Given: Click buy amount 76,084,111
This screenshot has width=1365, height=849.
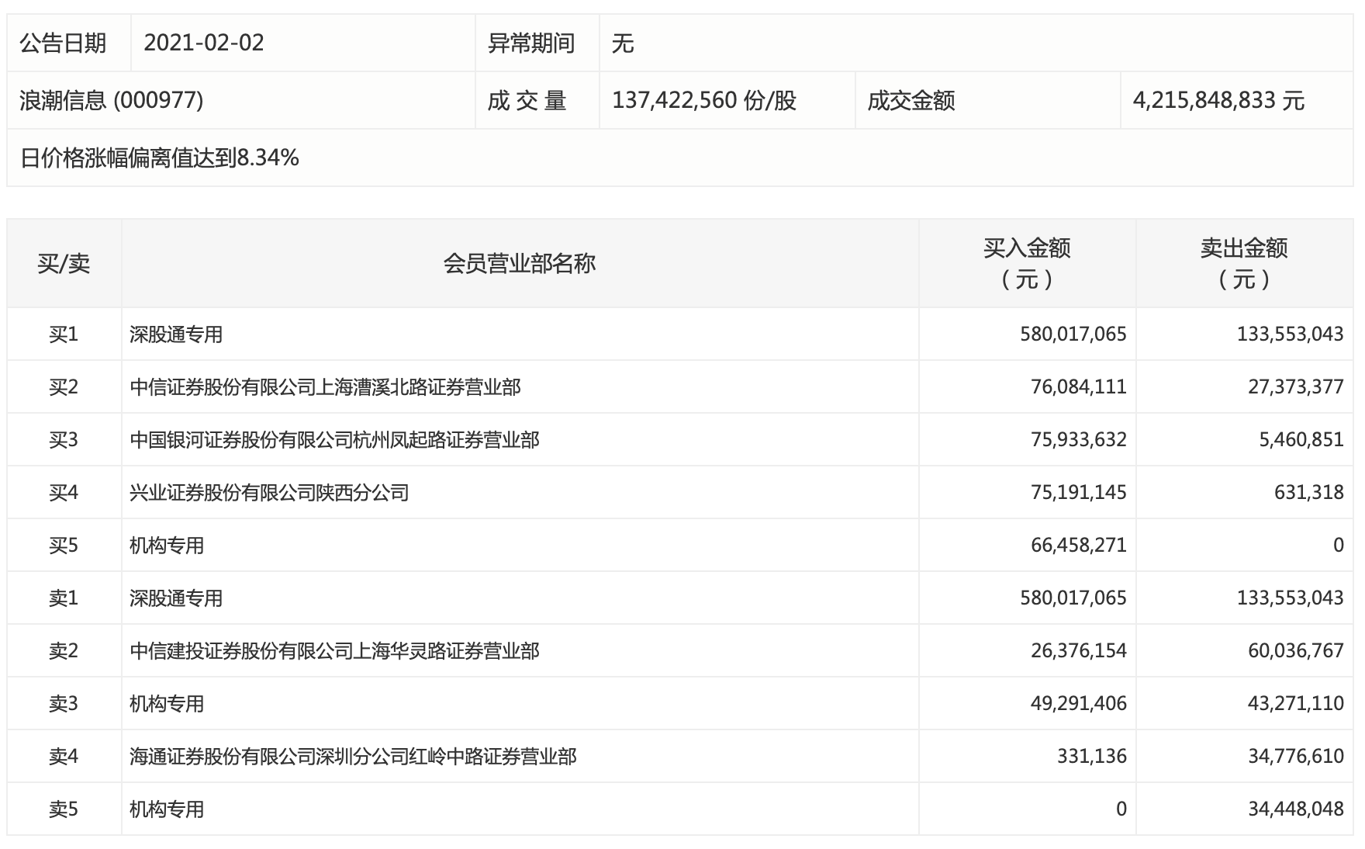Looking at the screenshot, I should coord(1079,386).
